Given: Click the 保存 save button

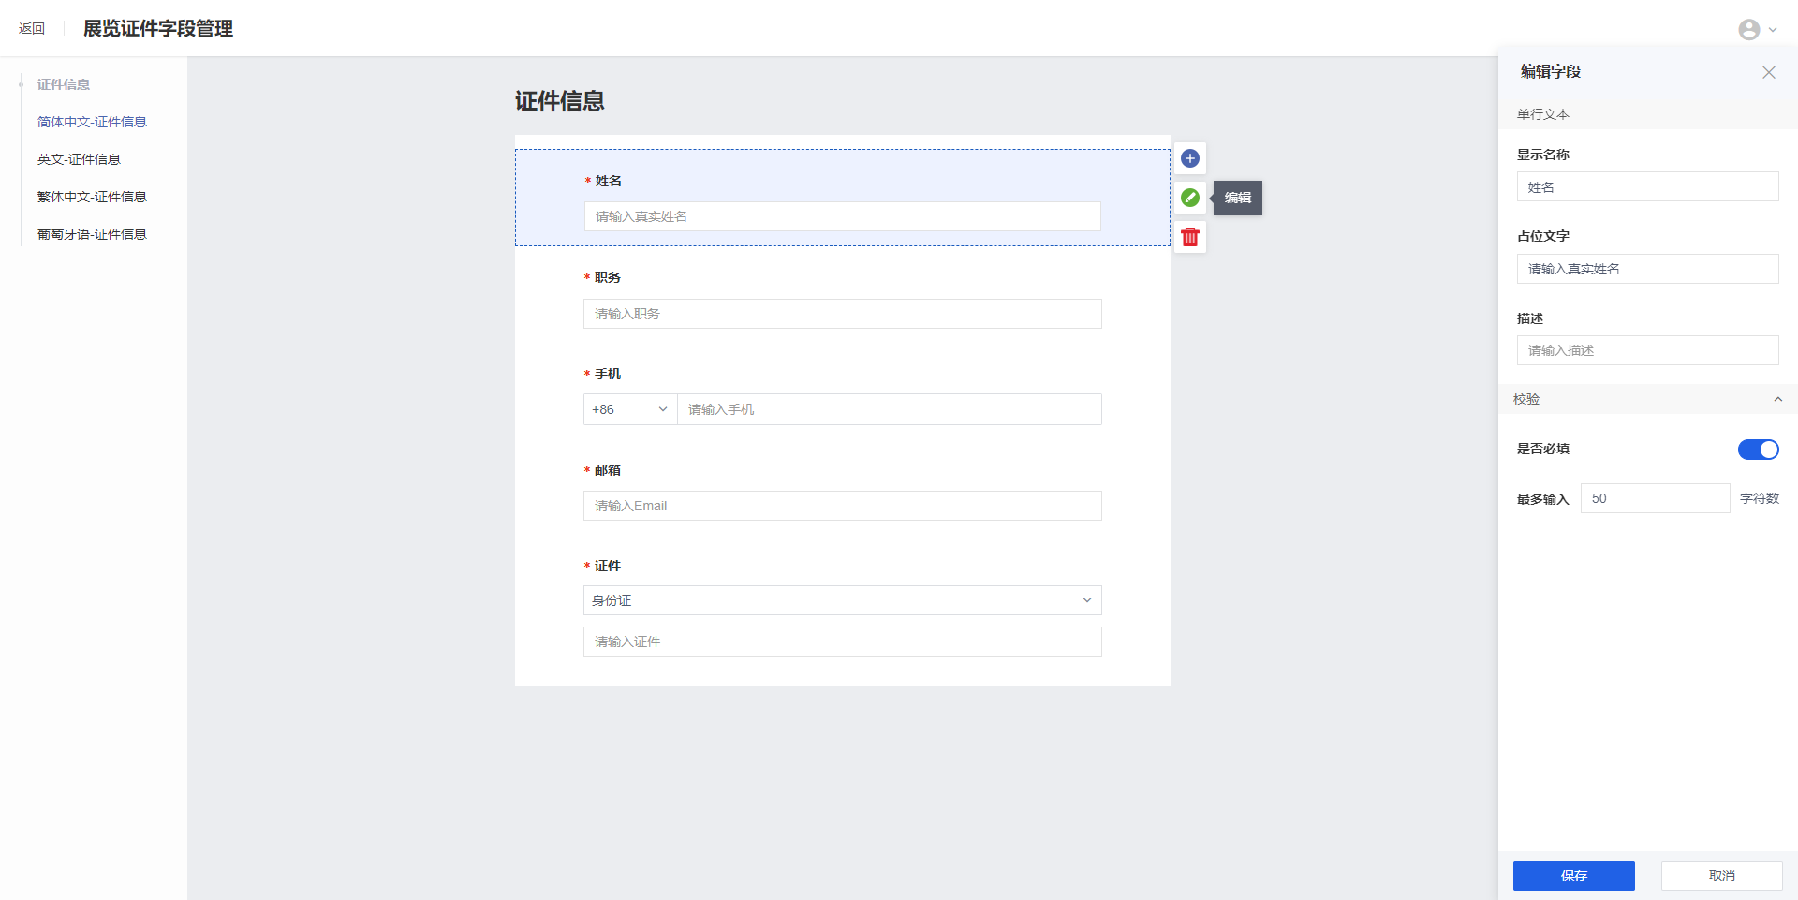Looking at the screenshot, I should coord(1573,876).
